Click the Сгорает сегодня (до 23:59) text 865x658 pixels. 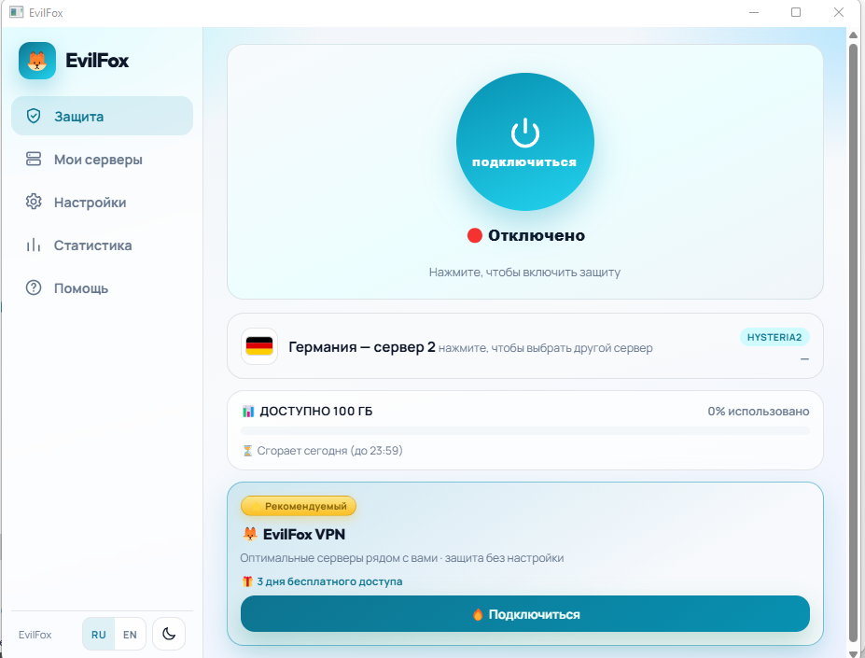330,451
